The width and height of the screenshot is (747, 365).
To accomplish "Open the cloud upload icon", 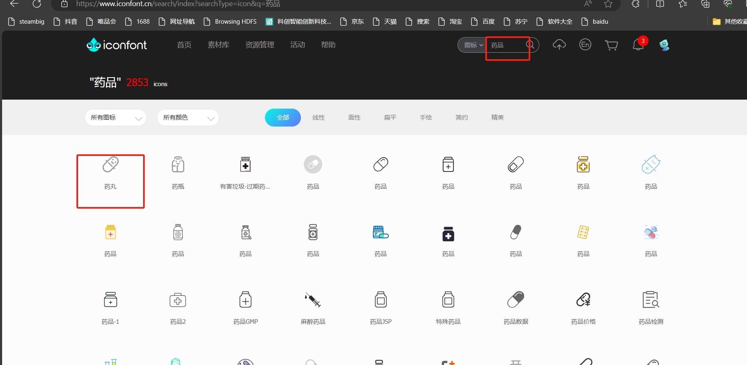I will 559,45.
